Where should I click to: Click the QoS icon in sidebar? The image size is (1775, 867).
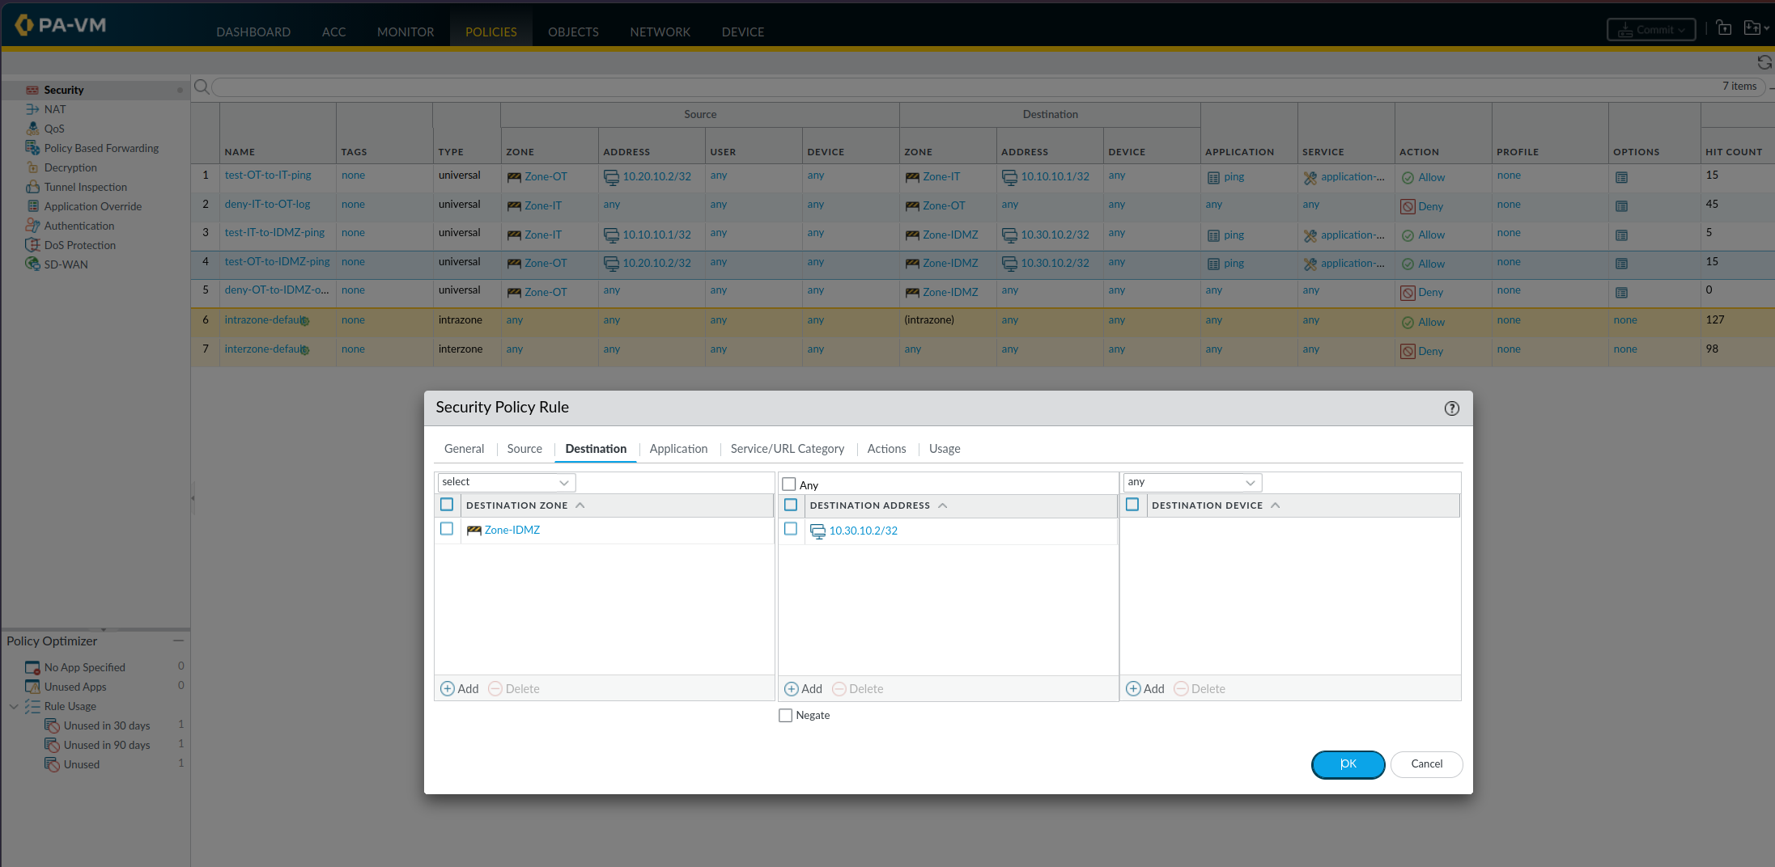[x=32, y=129]
